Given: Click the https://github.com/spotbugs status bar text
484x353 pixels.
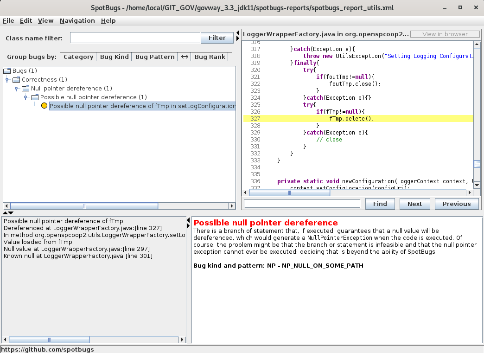Looking at the screenshot, I should tap(48, 349).
